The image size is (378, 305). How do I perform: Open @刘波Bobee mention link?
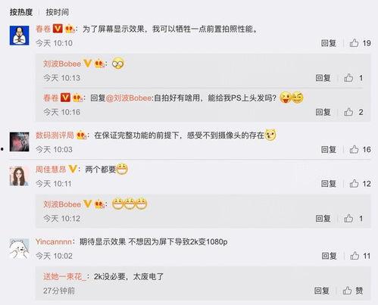pyautogui.click(x=129, y=98)
